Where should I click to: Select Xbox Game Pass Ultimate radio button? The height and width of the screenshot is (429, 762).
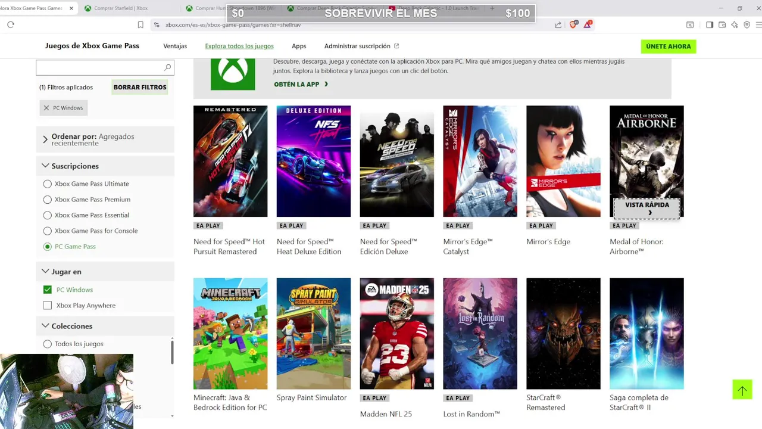click(48, 184)
